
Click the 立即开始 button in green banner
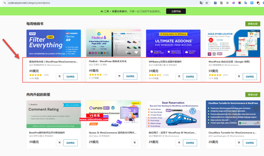tap(176, 11)
